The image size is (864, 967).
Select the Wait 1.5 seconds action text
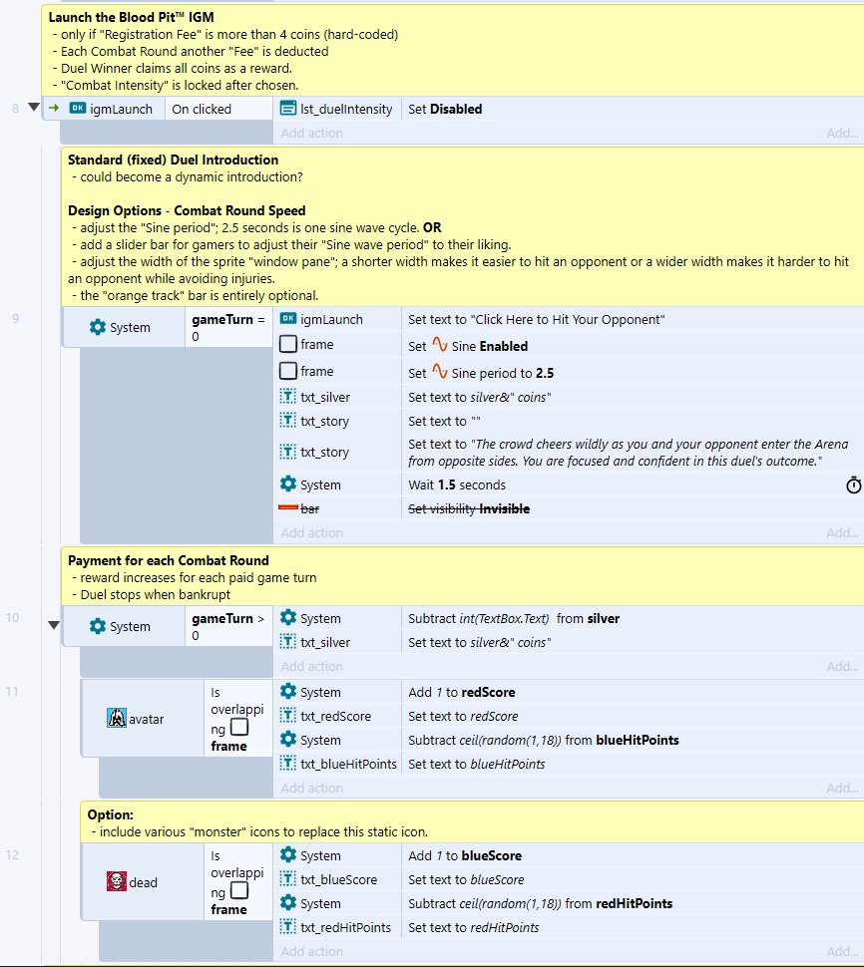(x=457, y=484)
